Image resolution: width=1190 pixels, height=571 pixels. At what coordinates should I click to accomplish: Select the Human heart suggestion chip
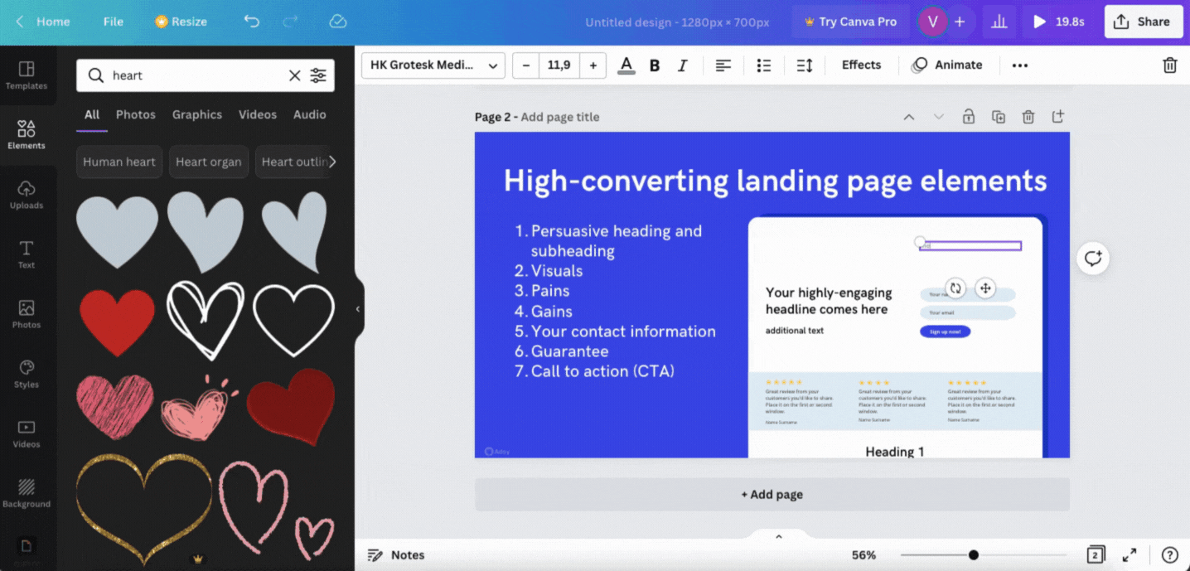coord(119,162)
